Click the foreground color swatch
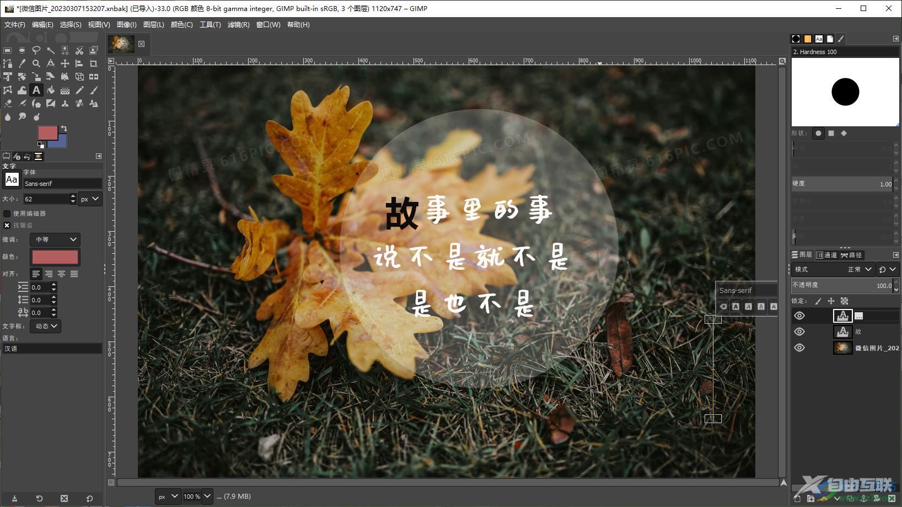 tap(47, 132)
